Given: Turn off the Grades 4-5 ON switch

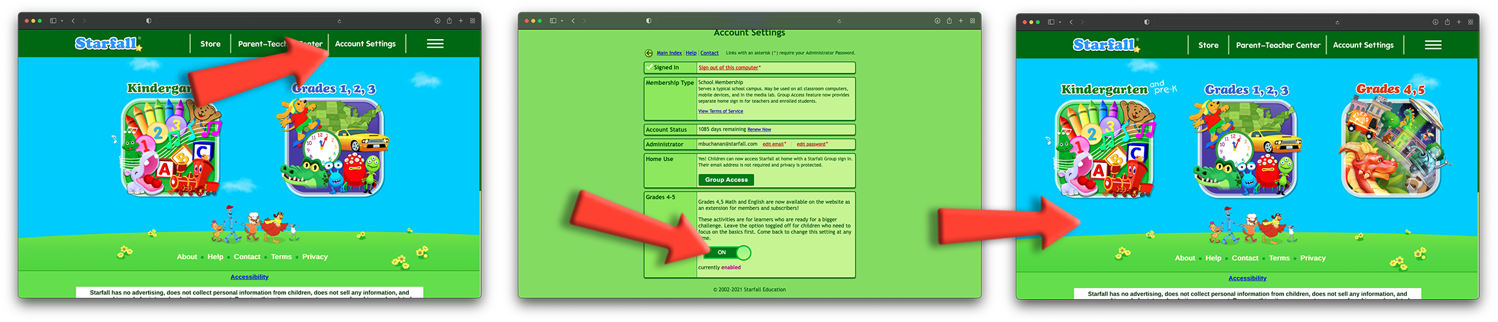Looking at the screenshot, I should (x=727, y=252).
